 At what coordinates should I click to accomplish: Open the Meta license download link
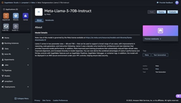click(84, 39)
